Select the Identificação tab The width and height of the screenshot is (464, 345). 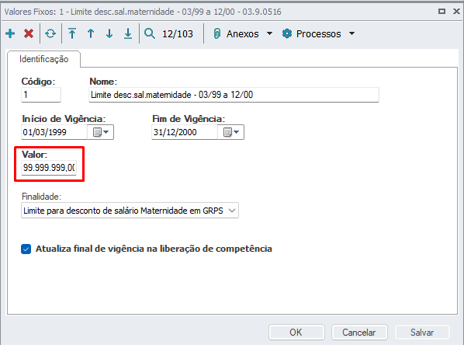pyautogui.click(x=43, y=59)
